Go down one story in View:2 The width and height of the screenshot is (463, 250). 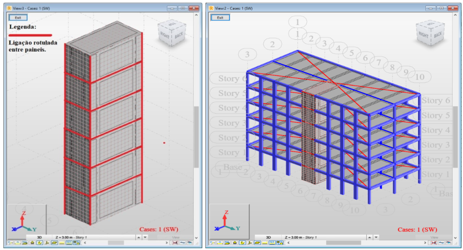click(377, 237)
